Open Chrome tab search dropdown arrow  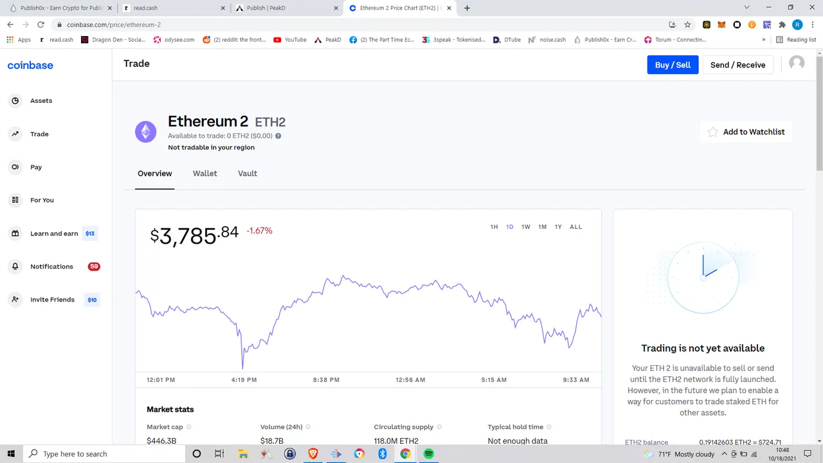(x=746, y=8)
